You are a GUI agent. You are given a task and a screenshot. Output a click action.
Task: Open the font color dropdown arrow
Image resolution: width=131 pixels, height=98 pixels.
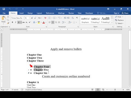(x=46, y=22)
